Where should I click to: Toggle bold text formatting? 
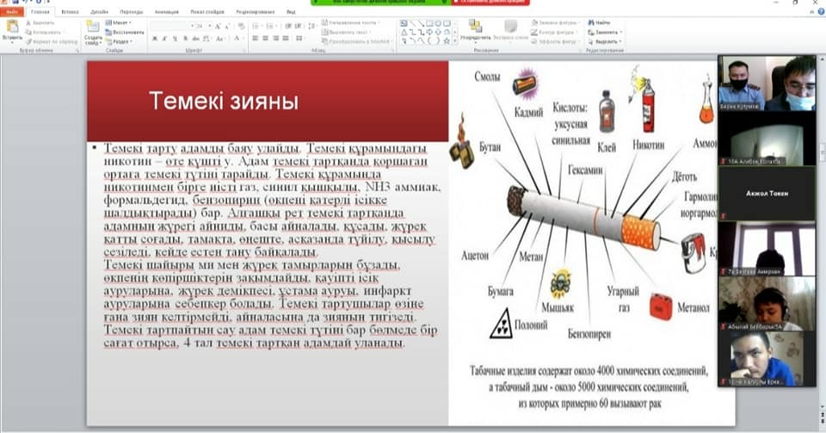click(154, 39)
